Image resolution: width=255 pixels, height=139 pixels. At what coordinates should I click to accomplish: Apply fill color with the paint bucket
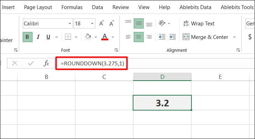88,37
